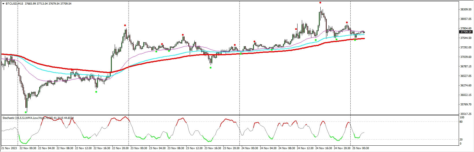Click the 36274.60 price axis label
Image resolution: width=474 pixels, height=152 pixels.
click(466, 85)
